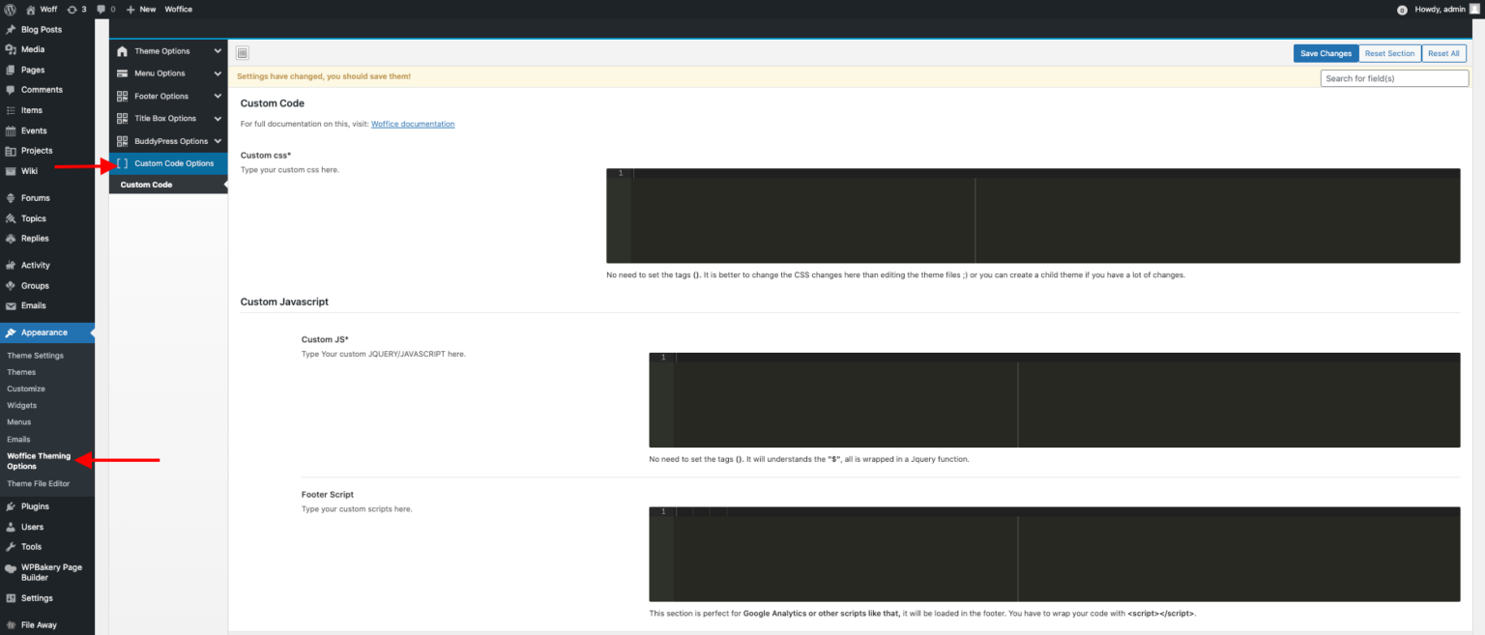The image size is (1485, 635).
Task: Click the Media icon in left menu
Action: point(10,49)
